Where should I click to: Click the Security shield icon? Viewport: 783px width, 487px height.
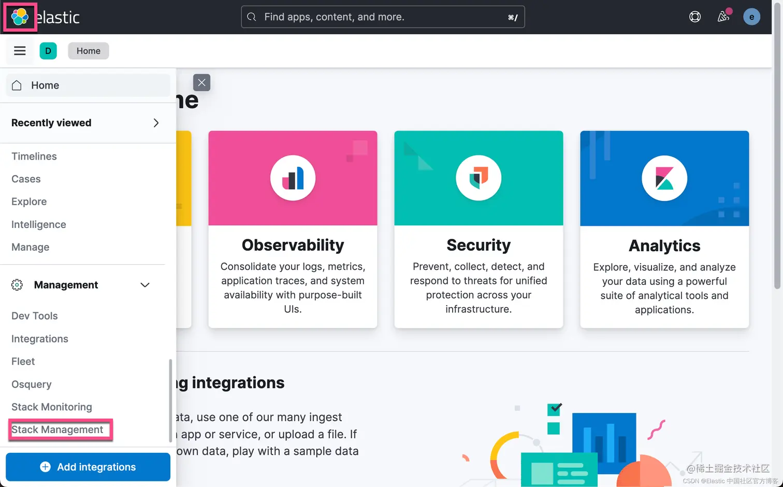(x=479, y=178)
